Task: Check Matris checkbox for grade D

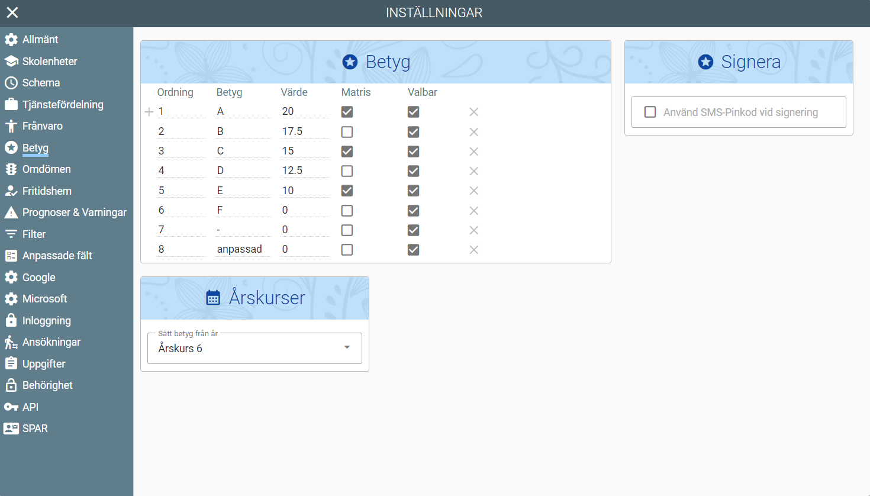Action: 347,171
